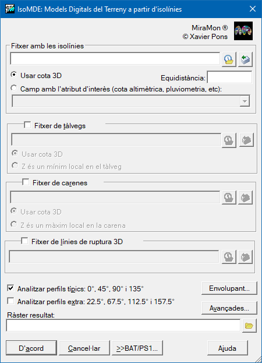Browse folder for Ràster resultat
The width and height of the screenshot is (262, 363).
click(x=249, y=326)
